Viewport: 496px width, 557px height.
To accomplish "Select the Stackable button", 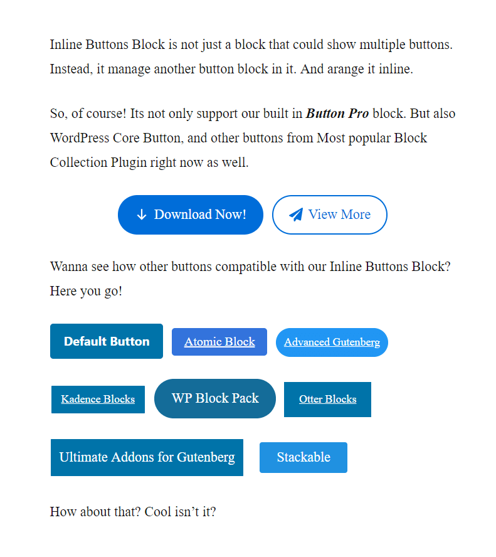I will 303,457.
